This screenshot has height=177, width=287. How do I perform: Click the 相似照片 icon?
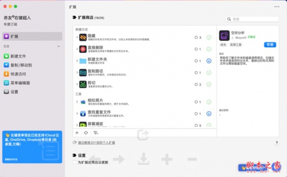83,102
